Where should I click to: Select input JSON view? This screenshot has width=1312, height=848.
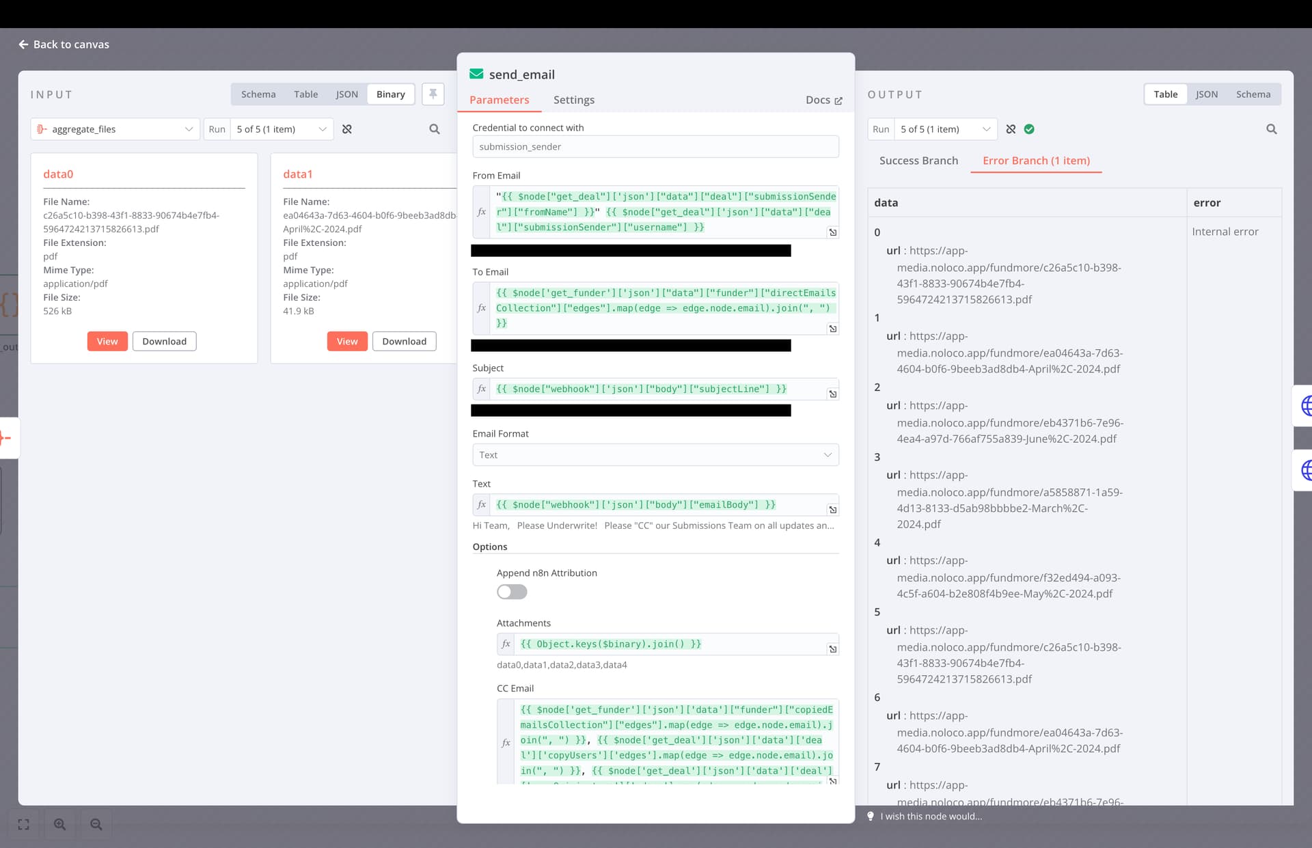[x=346, y=94]
